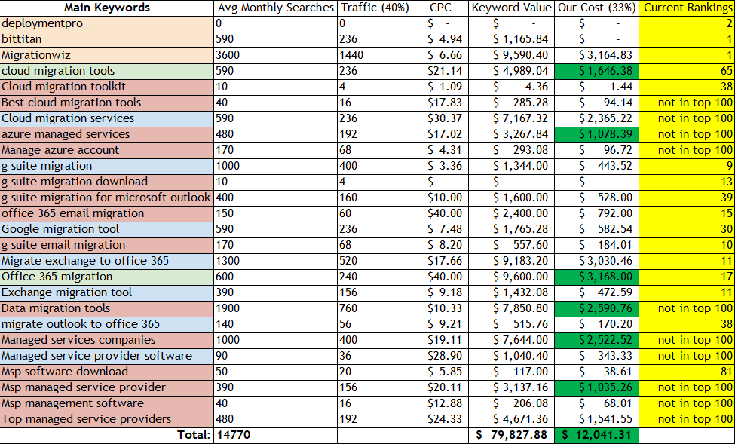The width and height of the screenshot is (735, 444).
Task: Select the 'Exchange migration tool' cell
Action: point(107,292)
